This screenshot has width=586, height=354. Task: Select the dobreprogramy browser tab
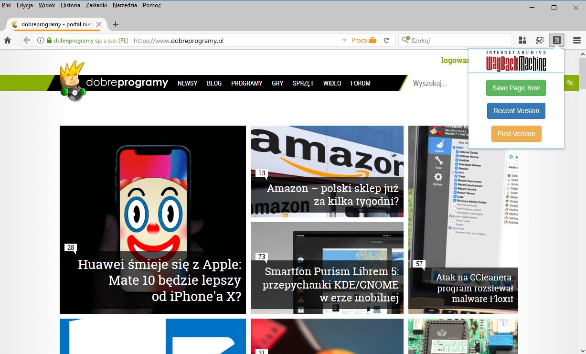pos(56,24)
